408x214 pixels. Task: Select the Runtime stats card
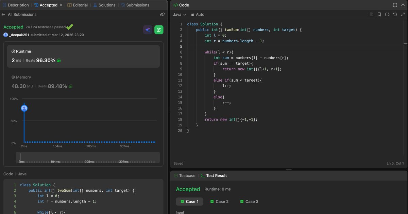click(83, 56)
